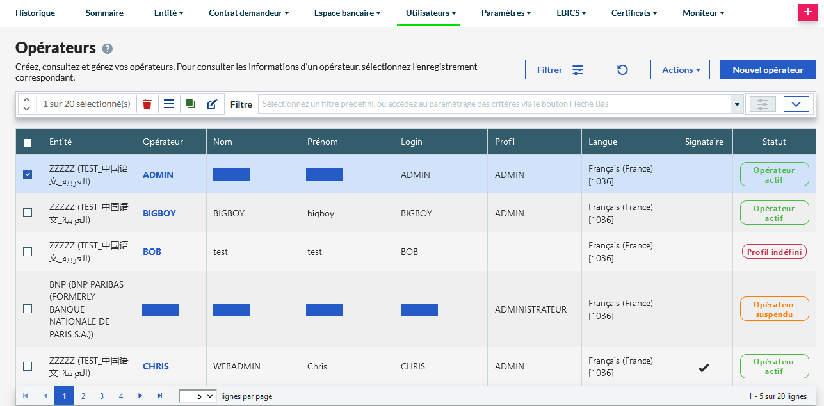This screenshot has height=406, width=824.
Task: Open the CHRIS operator link
Action: coord(156,366)
